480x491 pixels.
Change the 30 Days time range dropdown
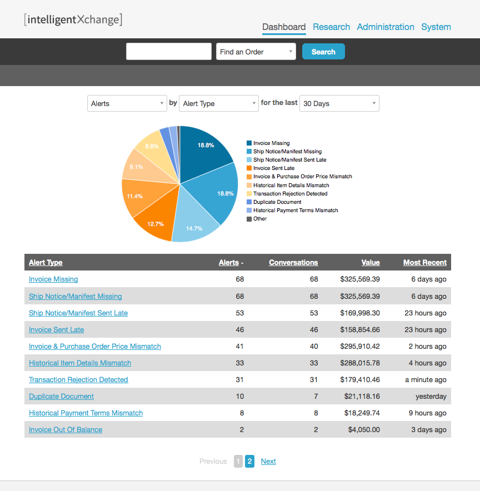(339, 103)
